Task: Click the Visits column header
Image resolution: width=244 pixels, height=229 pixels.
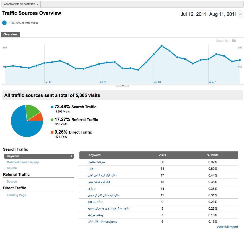Action: point(162,155)
